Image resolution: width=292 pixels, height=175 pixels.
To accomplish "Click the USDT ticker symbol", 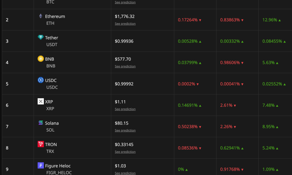I will coord(52,45).
